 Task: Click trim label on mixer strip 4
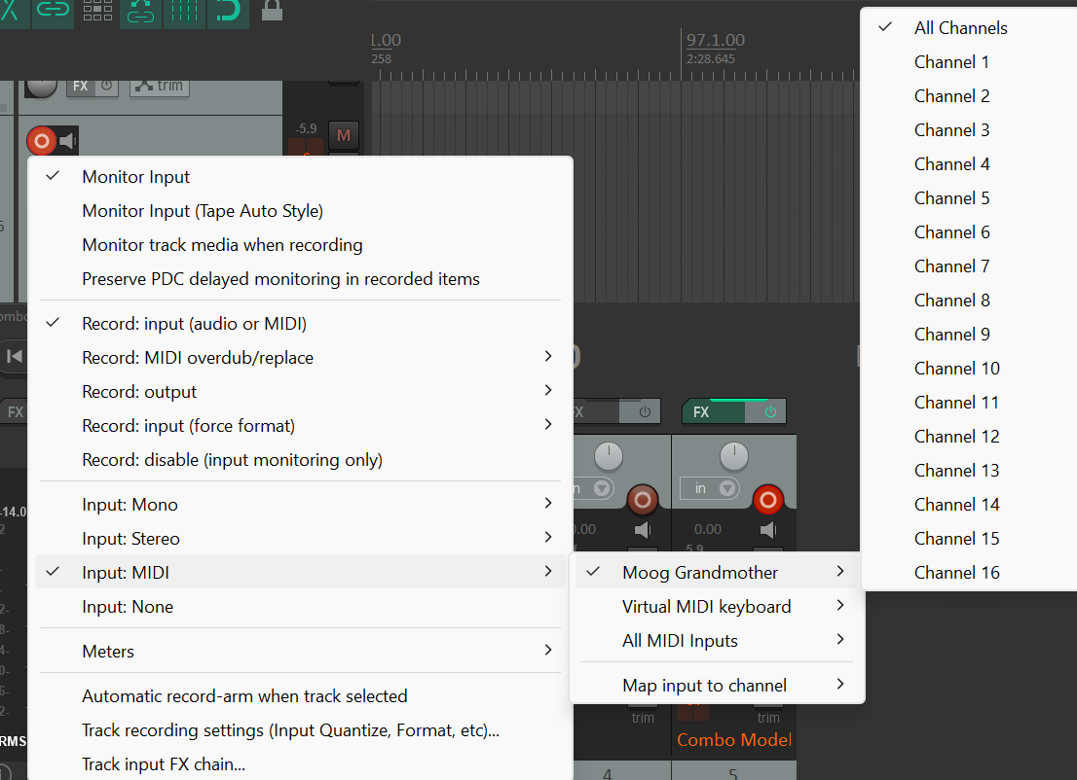[x=643, y=718]
